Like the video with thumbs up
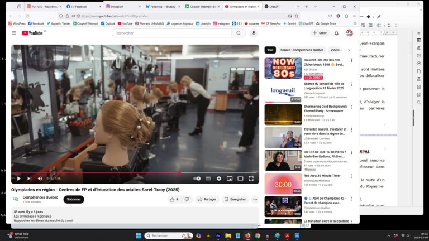This screenshot has height=241, width=429. 174,199
